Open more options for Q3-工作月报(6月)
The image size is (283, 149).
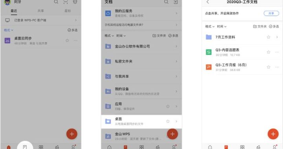[x=277, y=67]
